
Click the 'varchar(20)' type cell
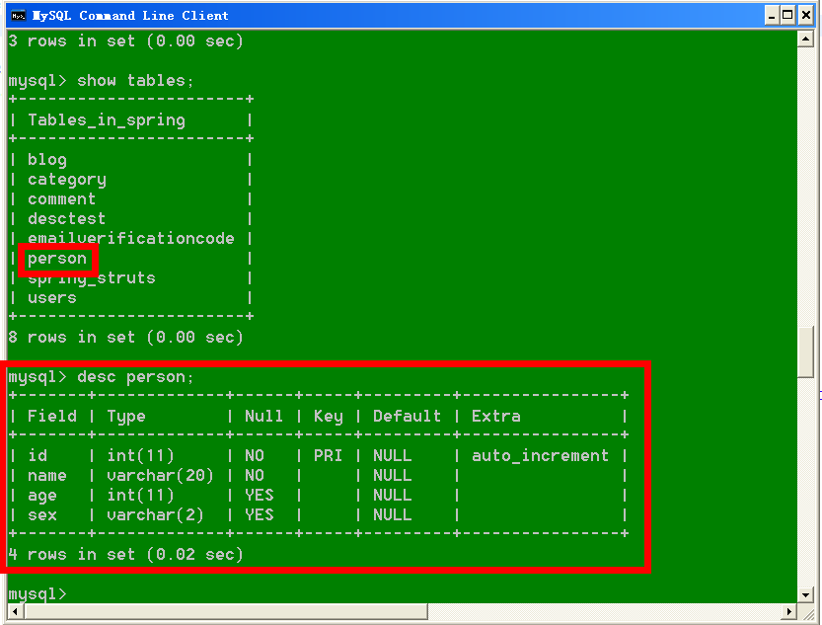161,476
